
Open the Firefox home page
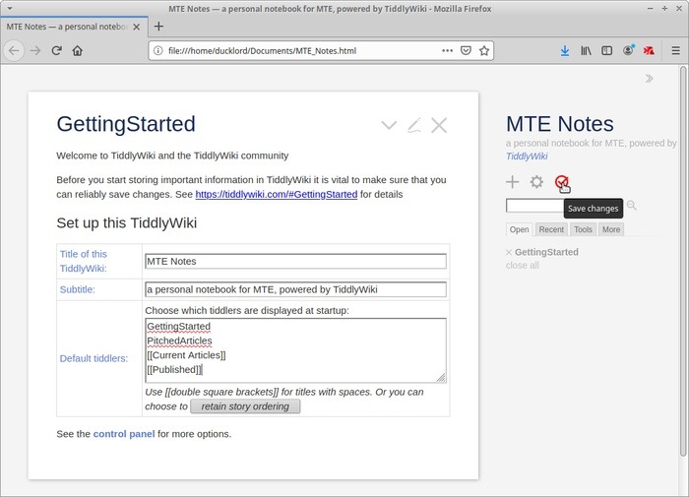[x=78, y=51]
